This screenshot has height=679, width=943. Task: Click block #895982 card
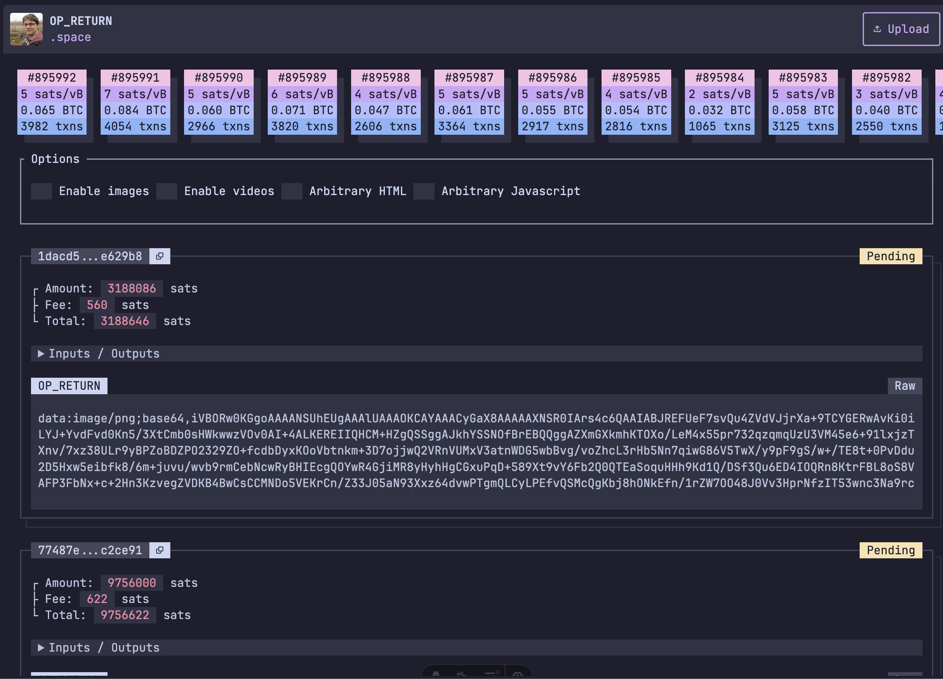887,102
